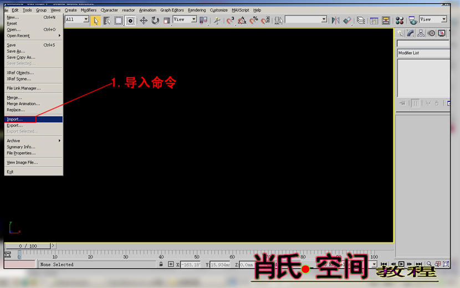Screen dimensions: 460x288
Task: Open Select by Name tool
Action: 107,21
